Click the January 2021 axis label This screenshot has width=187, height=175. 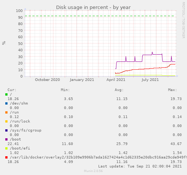(x=82, y=80)
